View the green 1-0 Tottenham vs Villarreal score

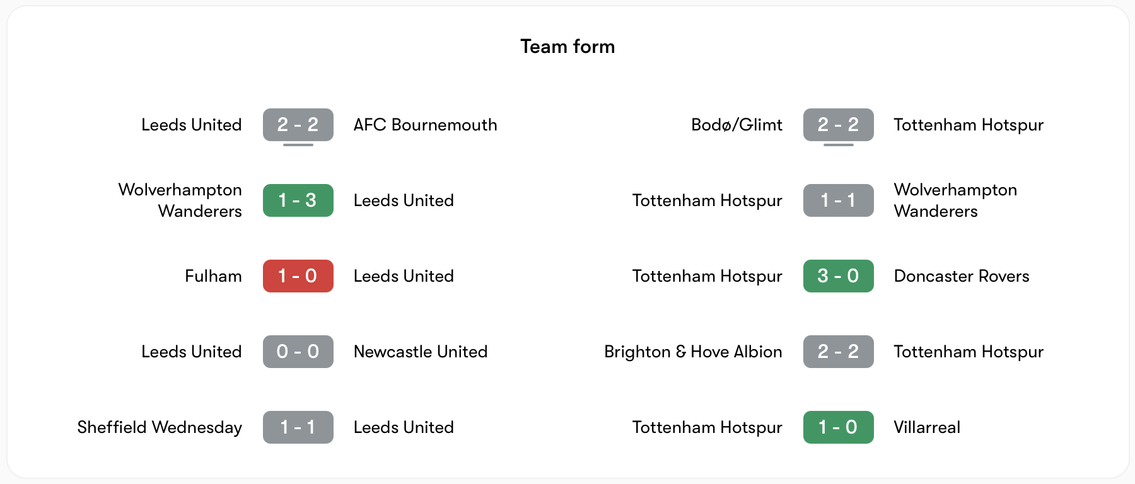tap(838, 427)
